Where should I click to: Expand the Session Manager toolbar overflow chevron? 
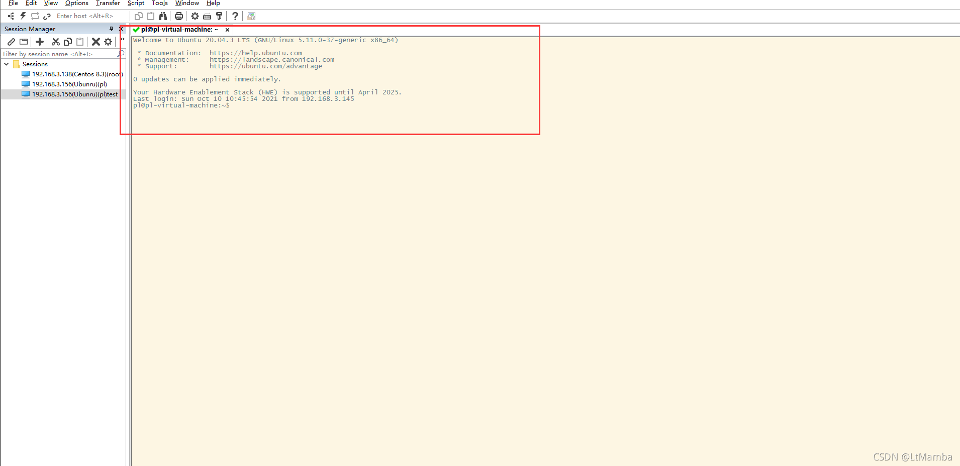(x=122, y=39)
